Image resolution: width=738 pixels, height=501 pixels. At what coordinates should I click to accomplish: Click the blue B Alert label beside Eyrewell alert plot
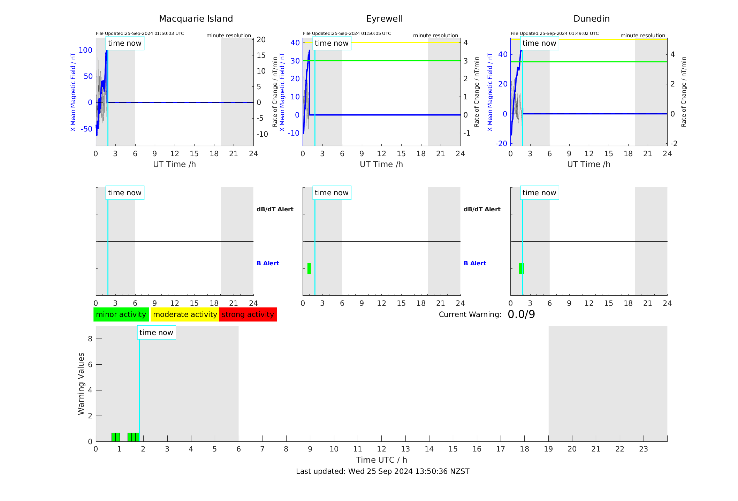(475, 263)
